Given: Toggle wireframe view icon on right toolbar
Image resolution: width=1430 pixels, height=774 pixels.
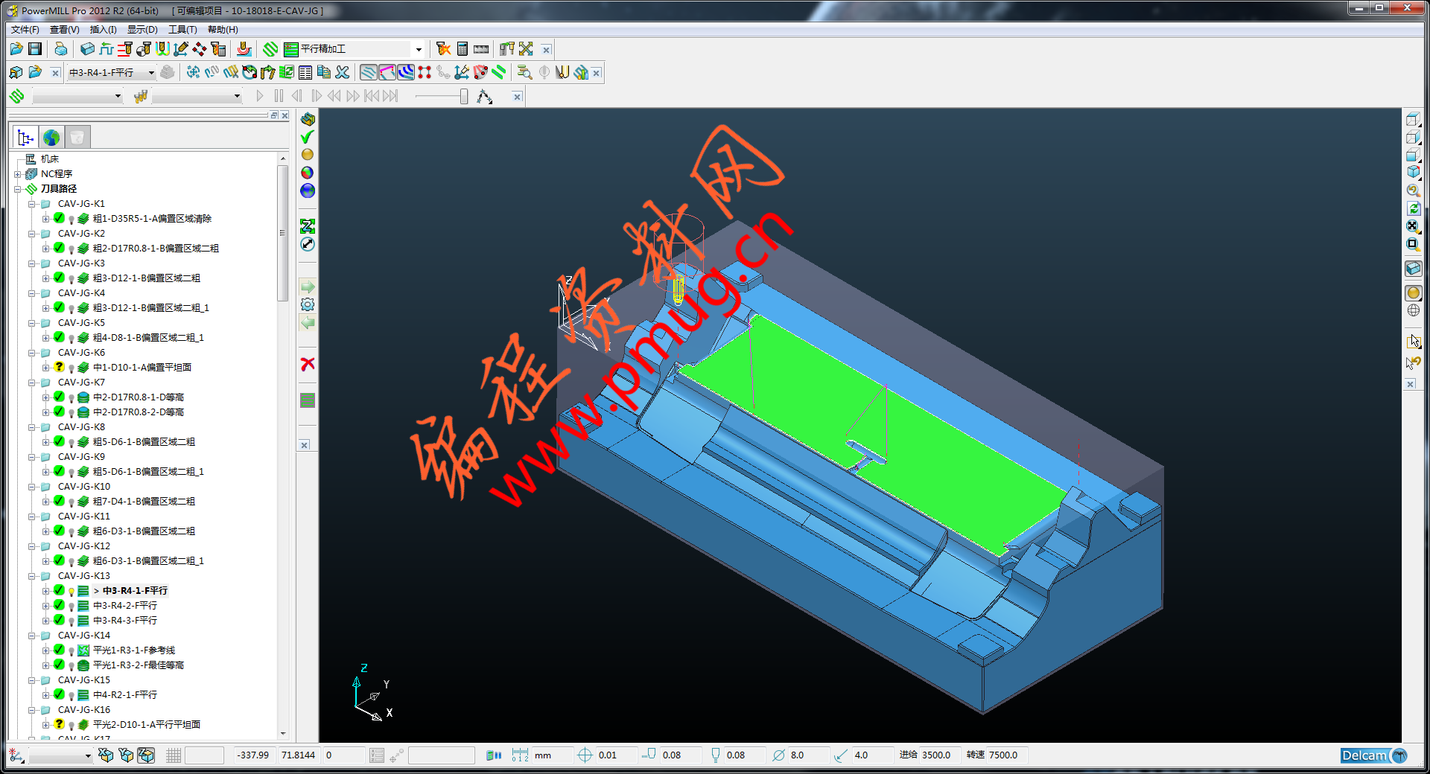Looking at the screenshot, I should pos(1413,310).
